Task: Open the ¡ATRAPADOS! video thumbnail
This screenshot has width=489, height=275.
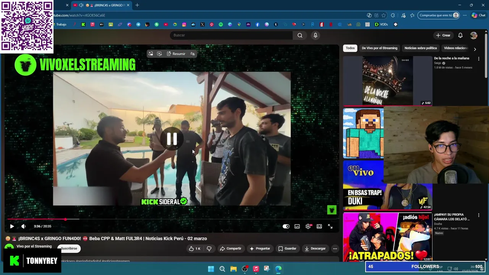Action: coord(388,237)
